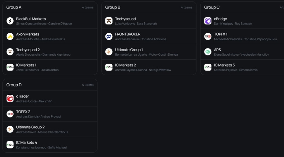Select the Techysquad team name in Group B
This screenshot has height=157, width=284.
125,19
